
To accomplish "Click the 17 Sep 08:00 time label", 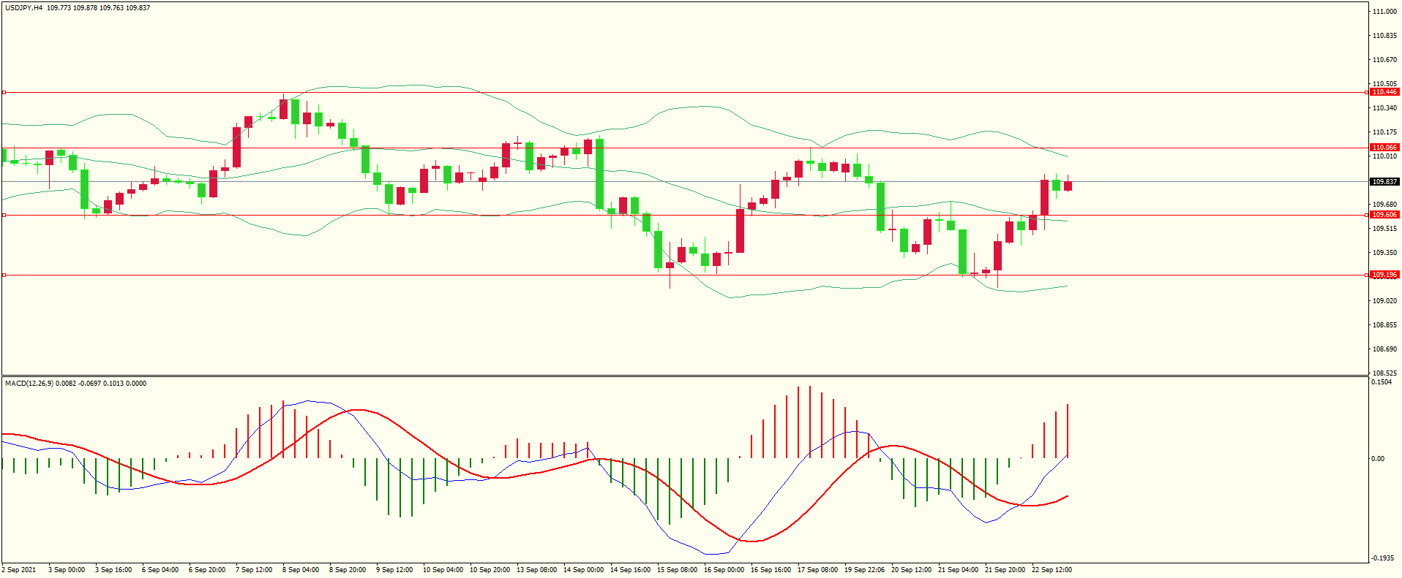I will pos(817,570).
